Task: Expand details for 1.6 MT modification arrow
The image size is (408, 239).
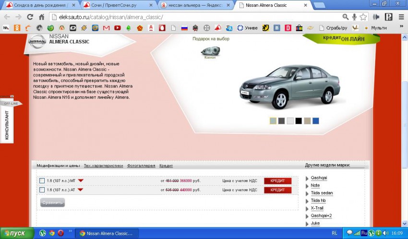Action: (x=81, y=181)
